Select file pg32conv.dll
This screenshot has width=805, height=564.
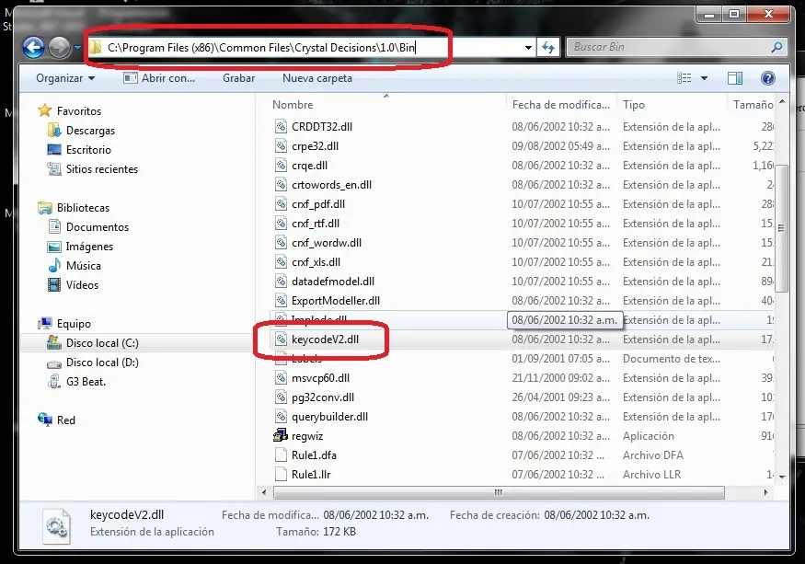(323, 397)
